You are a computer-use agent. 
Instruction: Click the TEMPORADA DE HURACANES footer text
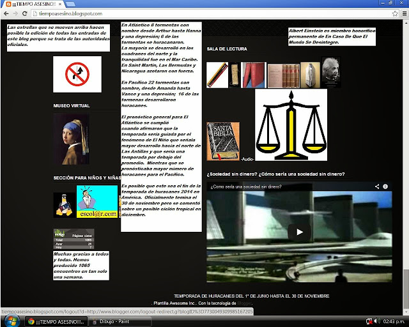[251, 296]
